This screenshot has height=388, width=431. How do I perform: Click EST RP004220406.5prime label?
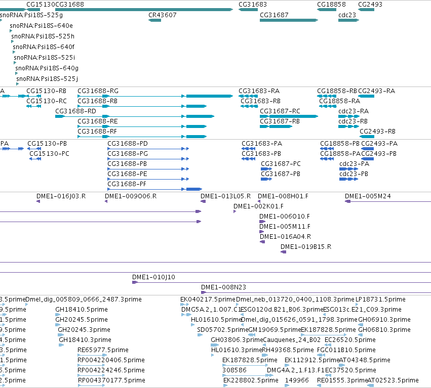[111, 360]
